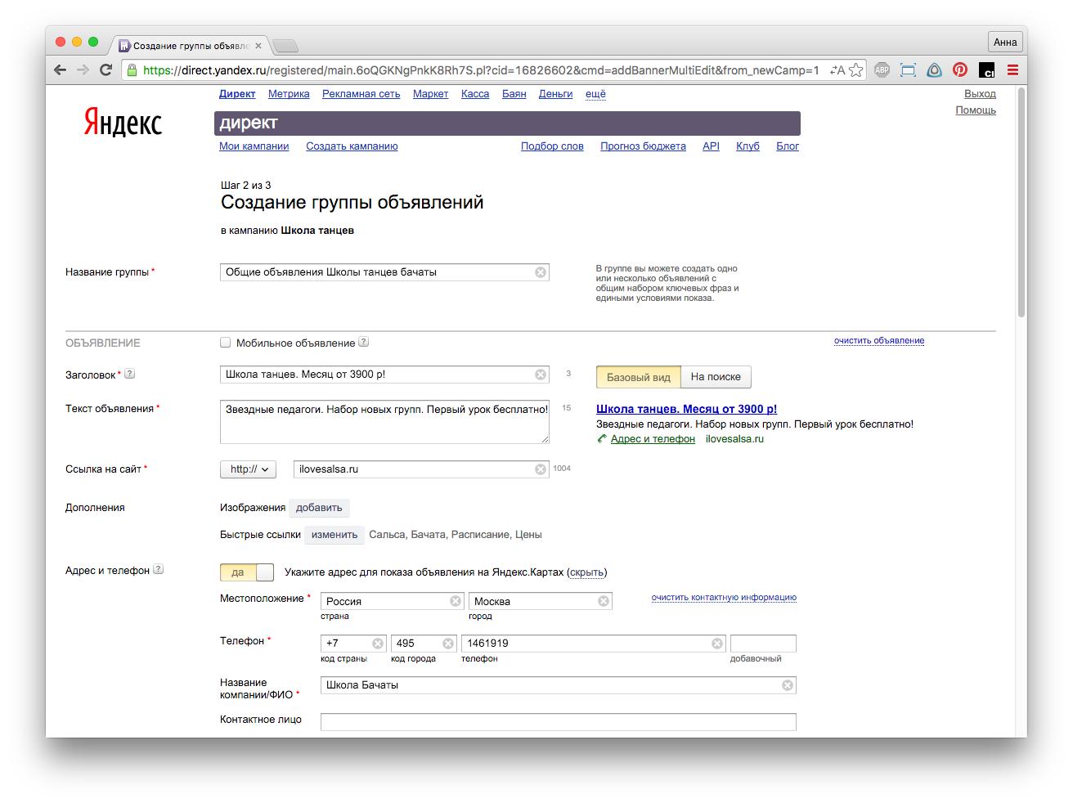Clear the site link field ilovesalsa.ru
The width and height of the screenshot is (1073, 803).
541,469
